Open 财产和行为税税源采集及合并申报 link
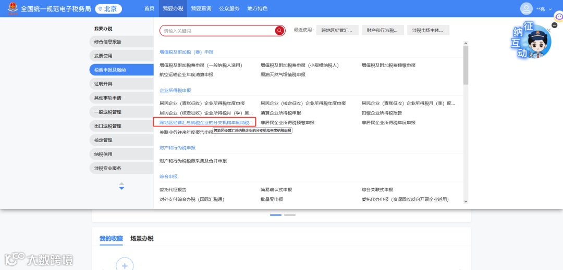 (x=193, y=161)
